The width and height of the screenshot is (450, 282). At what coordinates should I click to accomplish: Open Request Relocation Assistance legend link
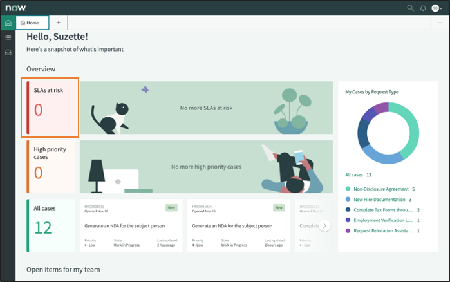pos(383,230)
